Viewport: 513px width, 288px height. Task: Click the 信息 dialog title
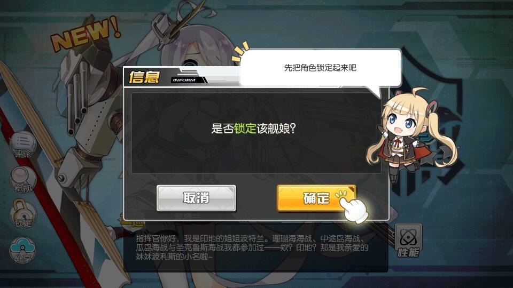click(x=144, y=77)
